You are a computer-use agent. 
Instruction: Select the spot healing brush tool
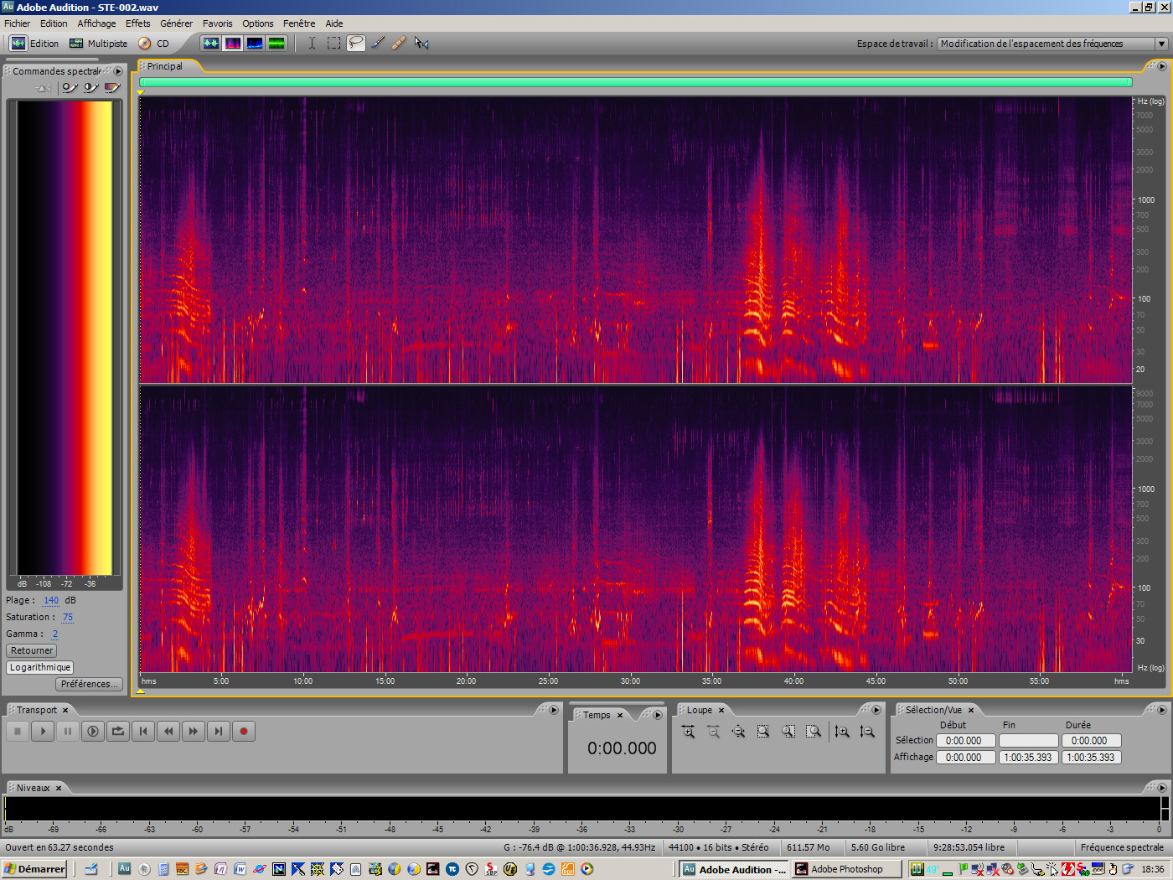(399, 43)
